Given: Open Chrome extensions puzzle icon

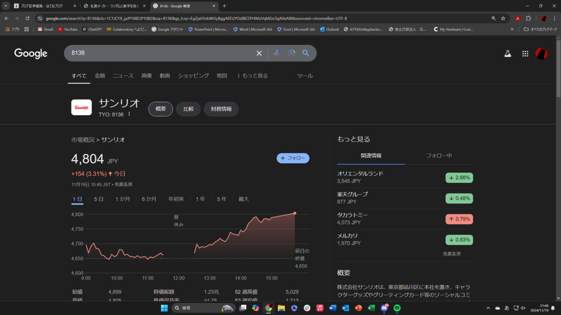Looking at the screenshot, I should (x=528, y=18).
